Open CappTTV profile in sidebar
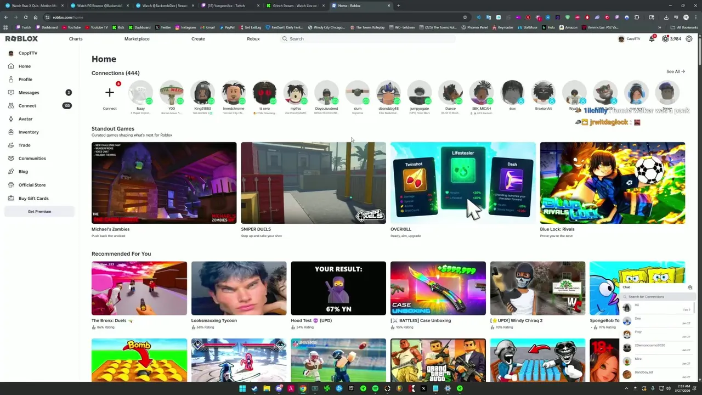Image resolution: width=702 pixels, height=395 pixels. pos(27,53)
